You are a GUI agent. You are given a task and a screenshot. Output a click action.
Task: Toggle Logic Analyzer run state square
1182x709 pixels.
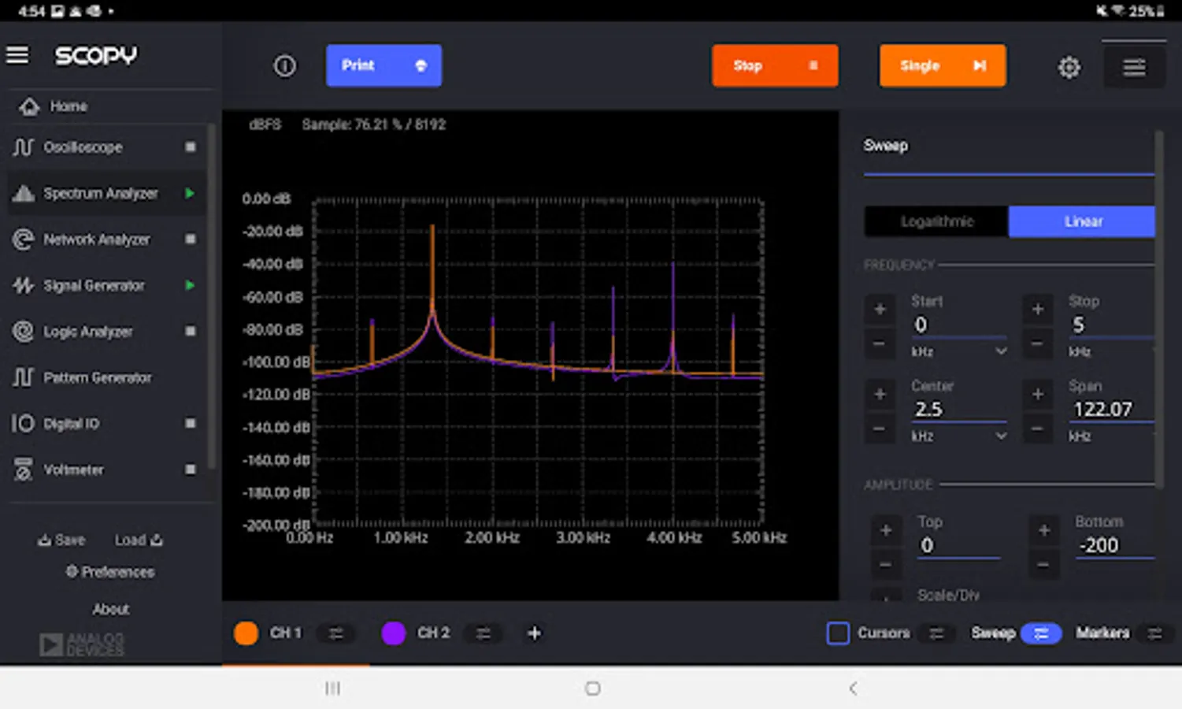coord(190,332)
